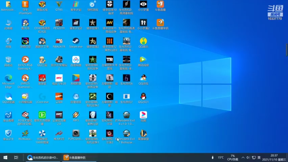Open the 赛车计划2 Project Cars icon

pyautogui.click(x=76, y=24)
